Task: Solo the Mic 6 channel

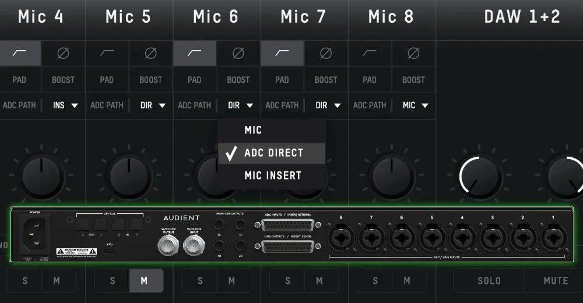Action: pyautogui.click(x=199, y=281)
